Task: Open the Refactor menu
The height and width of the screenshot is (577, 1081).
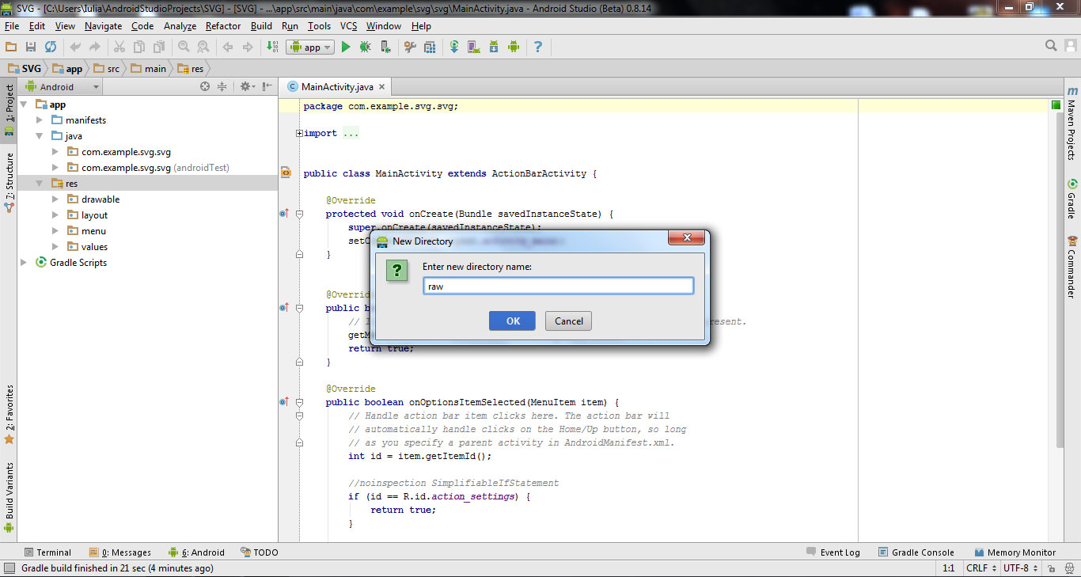Action: (x=223, y=26)
